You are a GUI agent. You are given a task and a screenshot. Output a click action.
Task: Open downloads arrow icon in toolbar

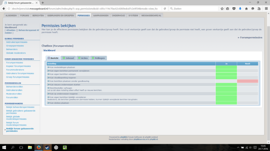coord(240,8)
